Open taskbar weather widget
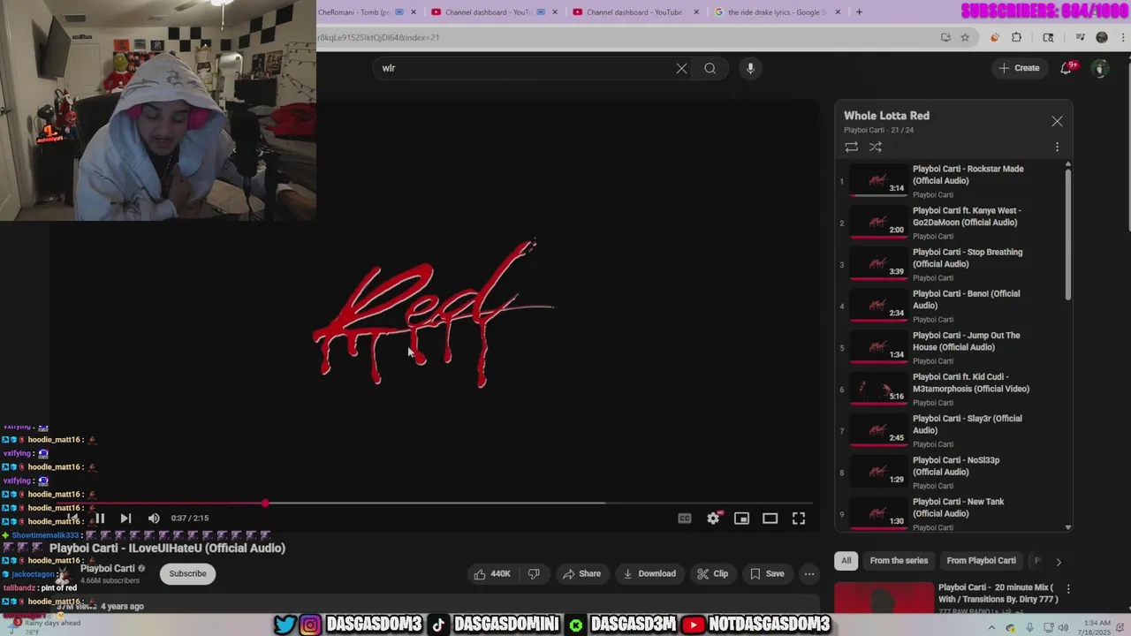Image resolution: width=1131 pixels, height=636 pixels. (x=44, y=625)
